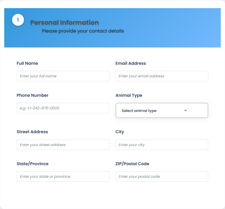Click the Street Address input box

pyautogui.click(x=63, y=145)
